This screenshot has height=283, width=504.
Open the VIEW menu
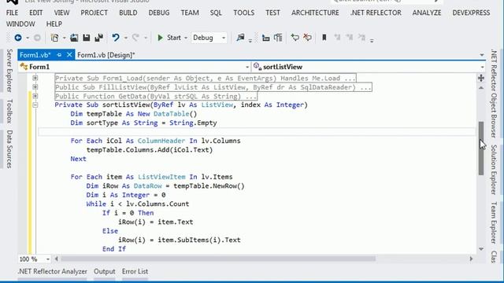coord(61,13)
